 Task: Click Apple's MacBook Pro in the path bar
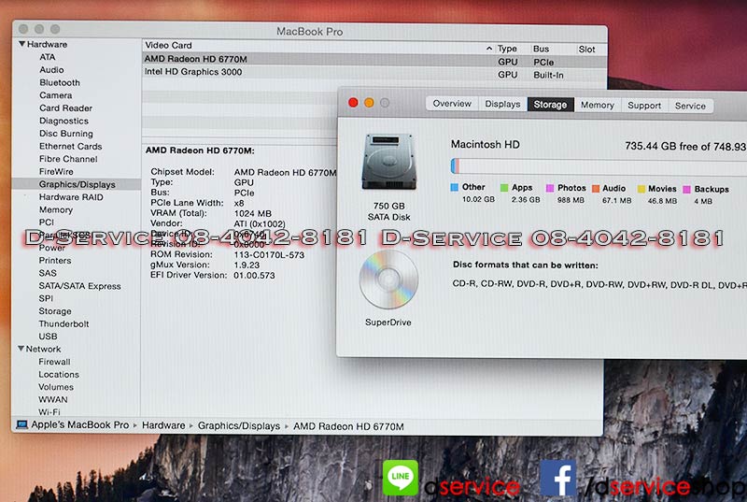tap(80, 424)
